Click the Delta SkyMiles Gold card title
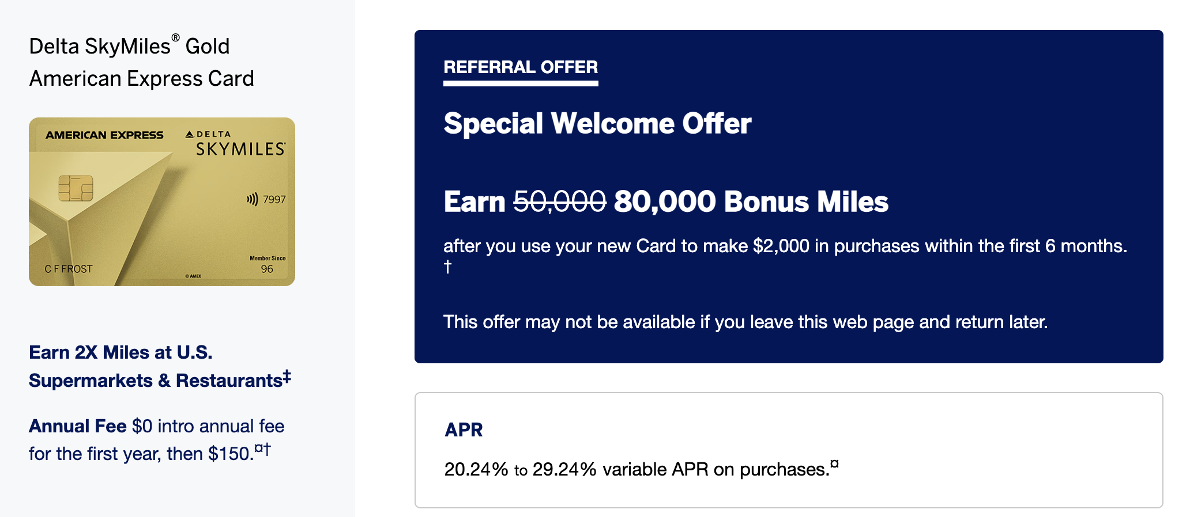Viewport: 1190px width, 517px height. coord(141,62)
